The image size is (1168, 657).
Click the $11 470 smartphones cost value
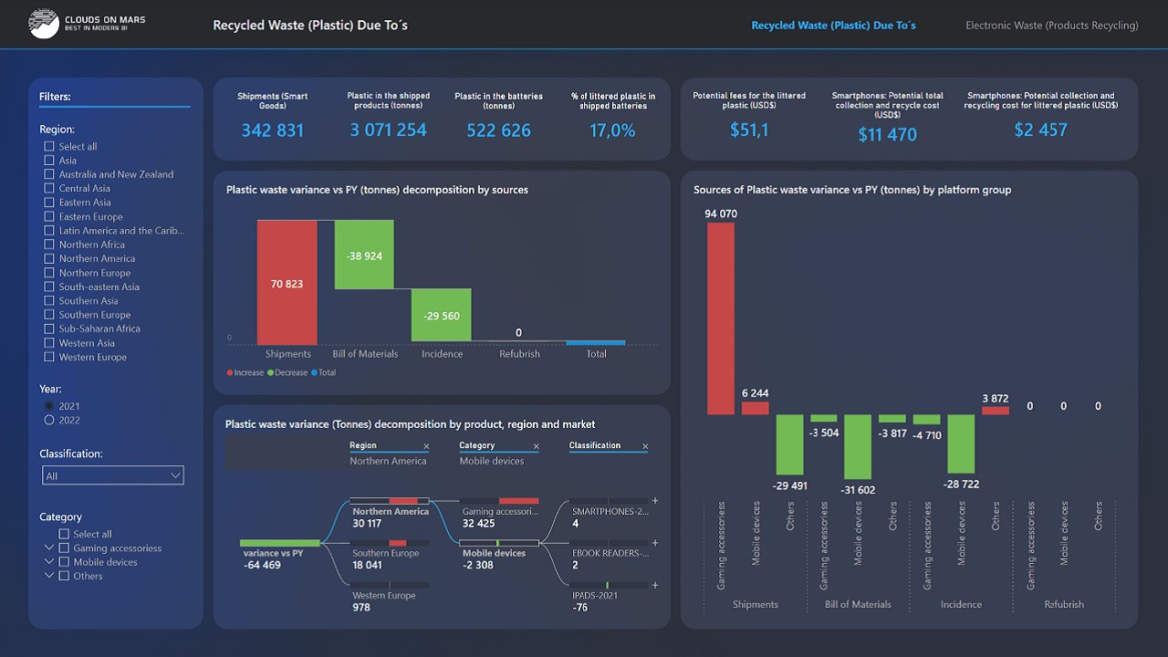887,134
